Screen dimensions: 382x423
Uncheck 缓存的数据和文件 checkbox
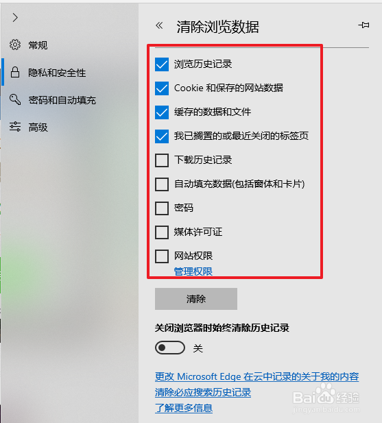click(162, 112)
